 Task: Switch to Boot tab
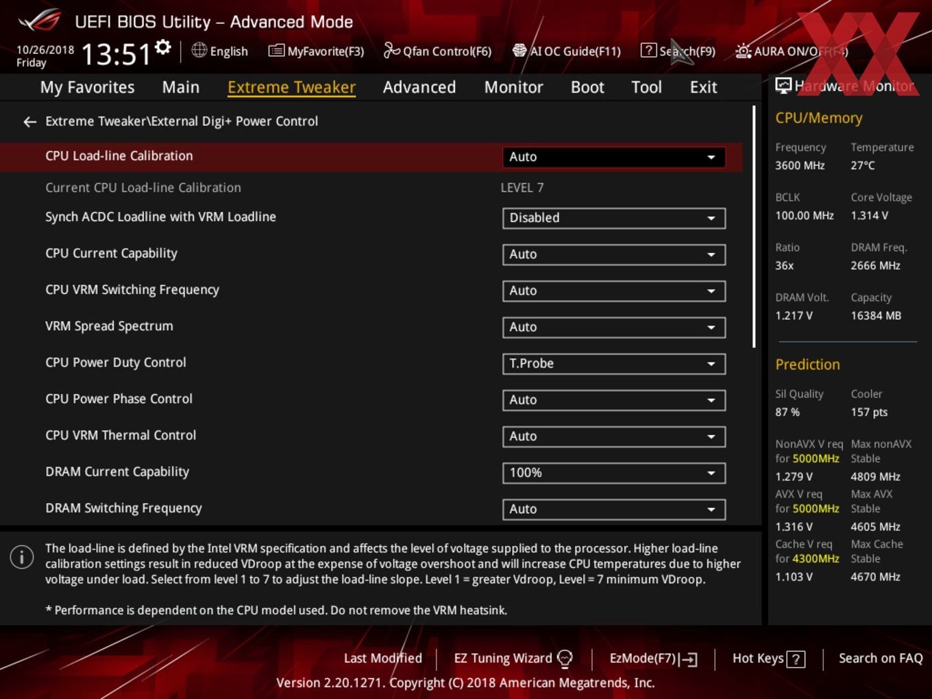coord(587,87)
